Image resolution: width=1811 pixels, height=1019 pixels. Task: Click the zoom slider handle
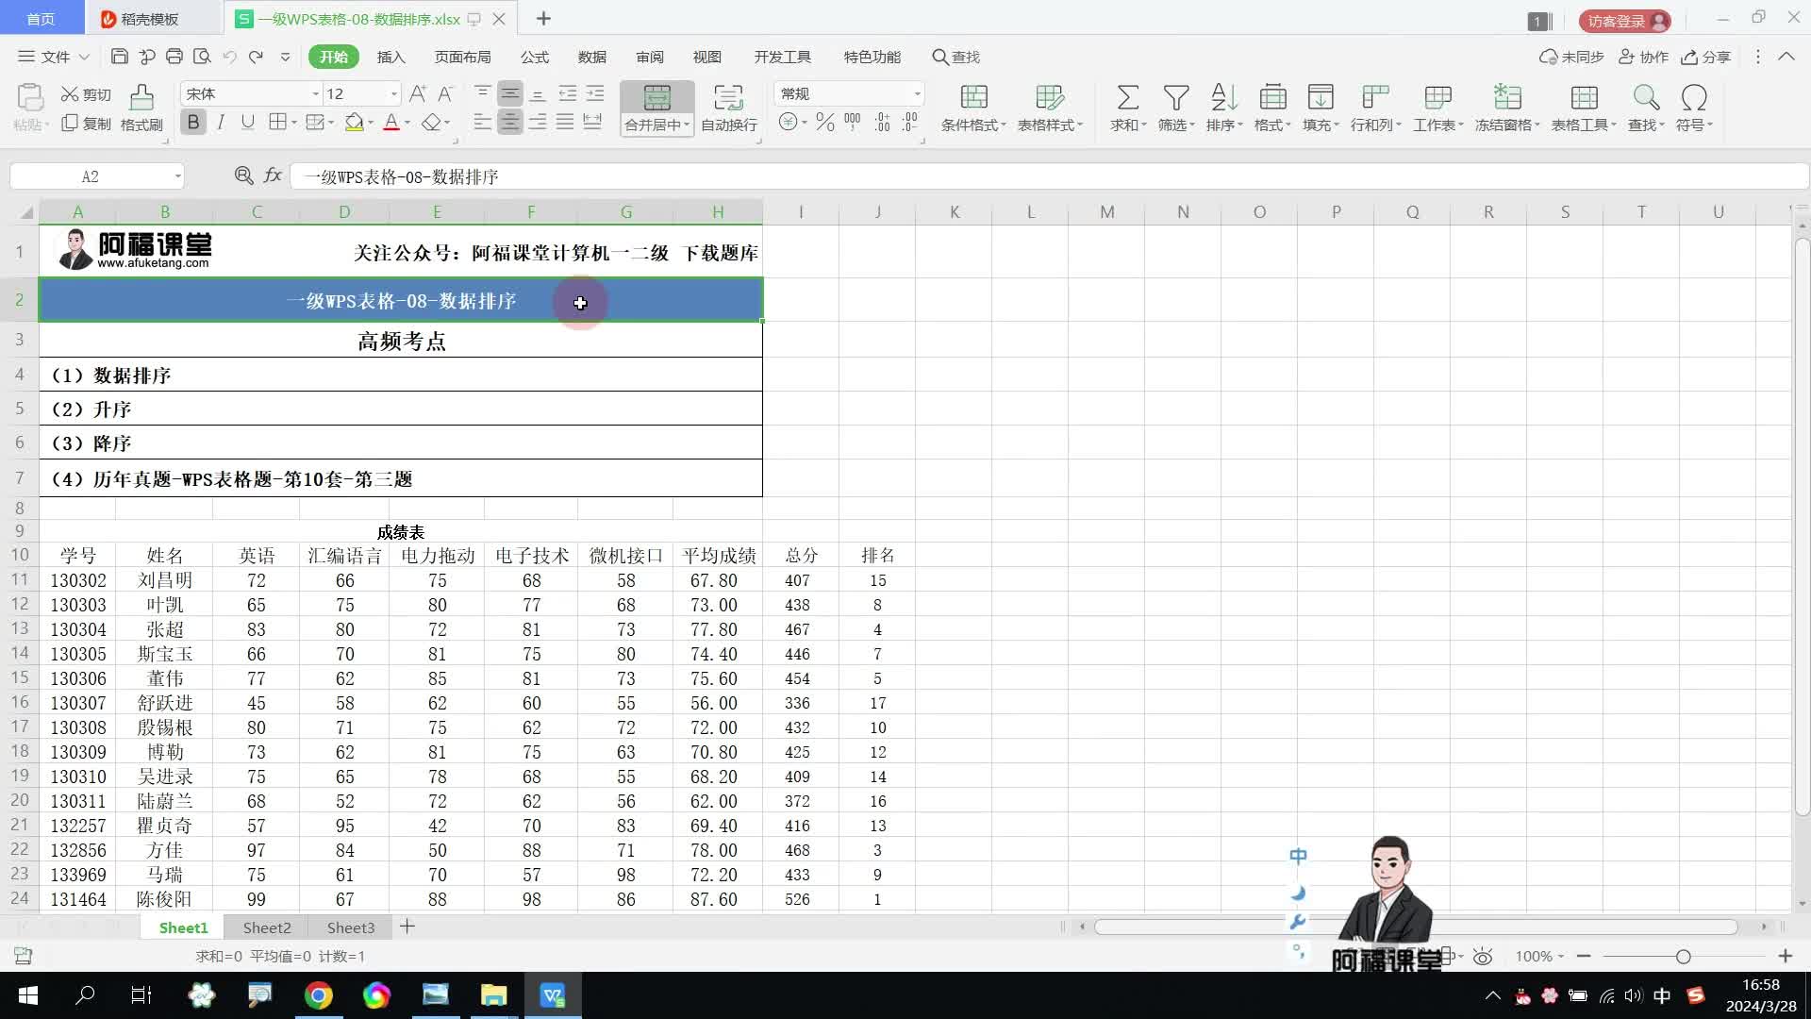pyautogui.click(x=1683, y=957)
